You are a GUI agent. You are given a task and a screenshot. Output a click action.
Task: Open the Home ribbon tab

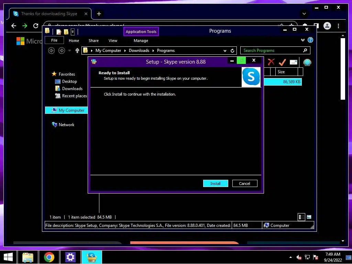pyautogui.click(x=74, y=41)
